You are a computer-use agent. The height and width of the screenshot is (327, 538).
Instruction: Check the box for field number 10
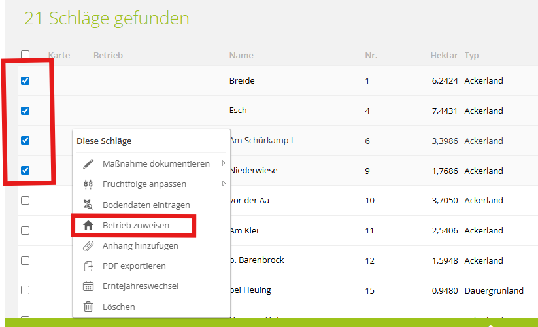pos(25,201)
